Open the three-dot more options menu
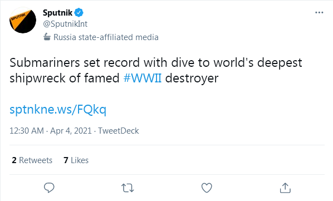This screenshot has height=201, width=333. [319, 13]
